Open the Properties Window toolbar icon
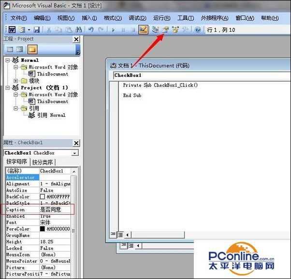Image resolution: width=291 pixels, height=279 pixels. coord(165,29)
